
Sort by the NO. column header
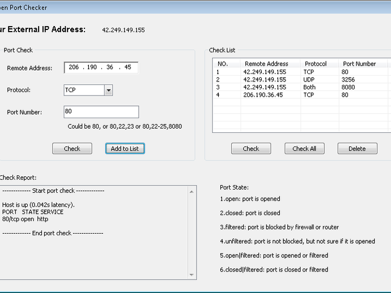pos(227,64)
